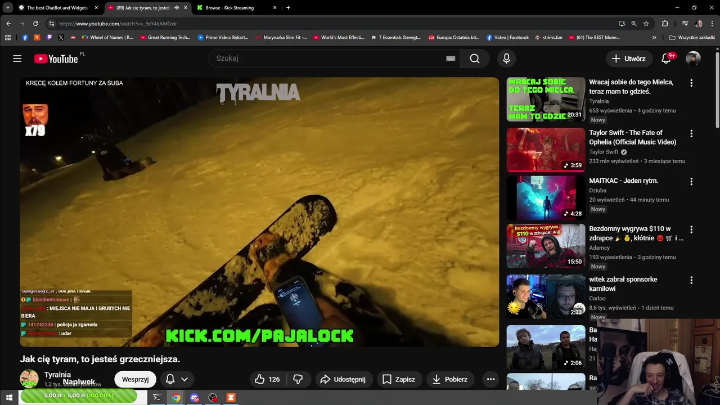Open Windows Start menu
Viewport: 720px width, 405px height.
coord(9,397)
